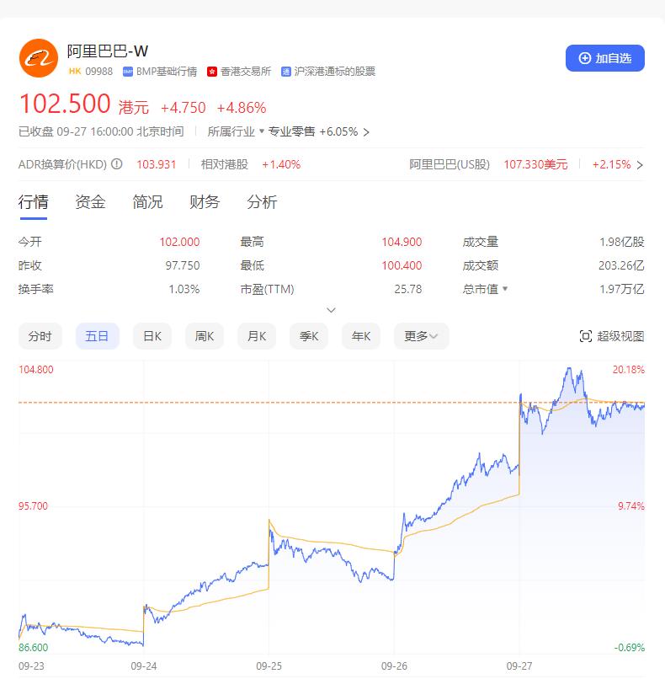Expand more stats with the chevron

tap(331, 310)
